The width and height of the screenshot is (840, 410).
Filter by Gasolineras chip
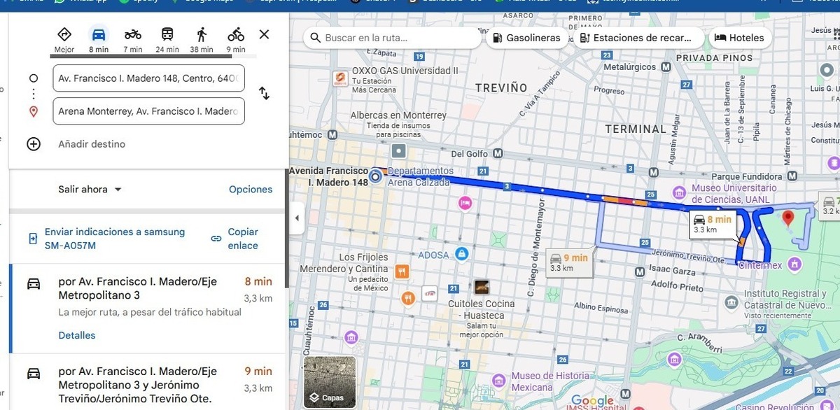526,38
